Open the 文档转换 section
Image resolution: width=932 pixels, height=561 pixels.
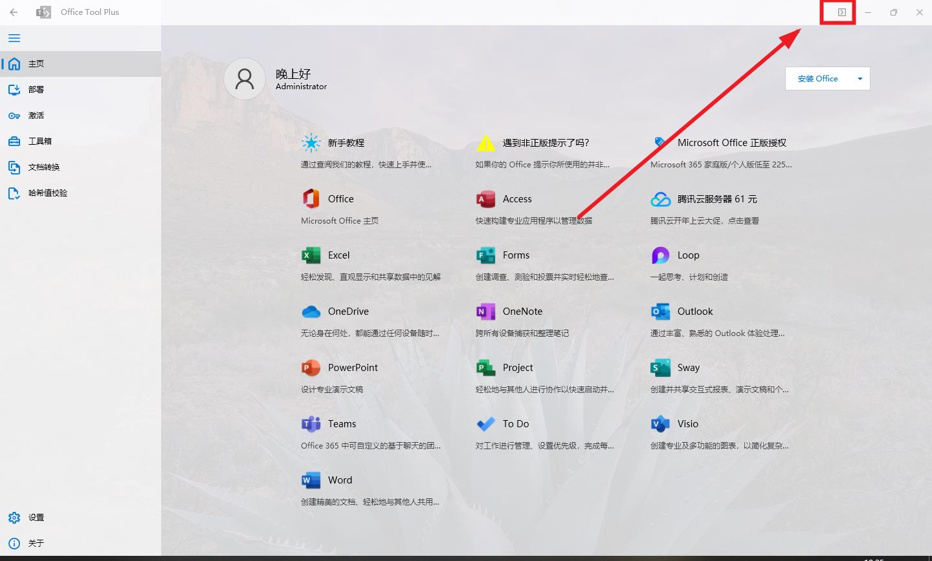43,167
